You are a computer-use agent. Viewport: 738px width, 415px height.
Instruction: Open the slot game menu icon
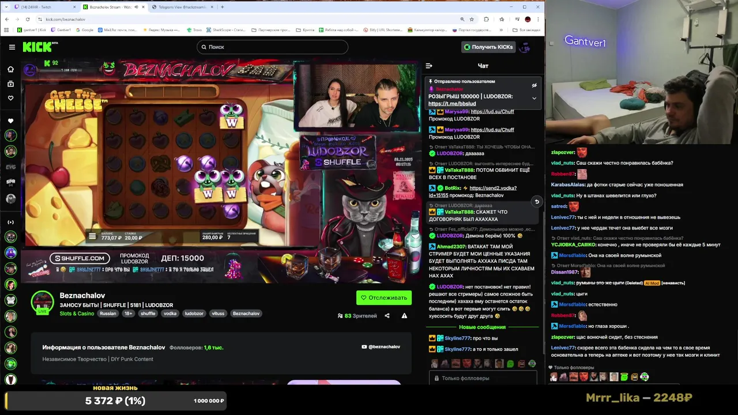(x=92, y=236)
